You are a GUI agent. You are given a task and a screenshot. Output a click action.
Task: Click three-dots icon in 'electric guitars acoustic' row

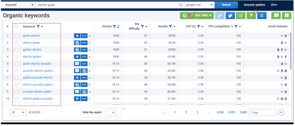[84, 98]
